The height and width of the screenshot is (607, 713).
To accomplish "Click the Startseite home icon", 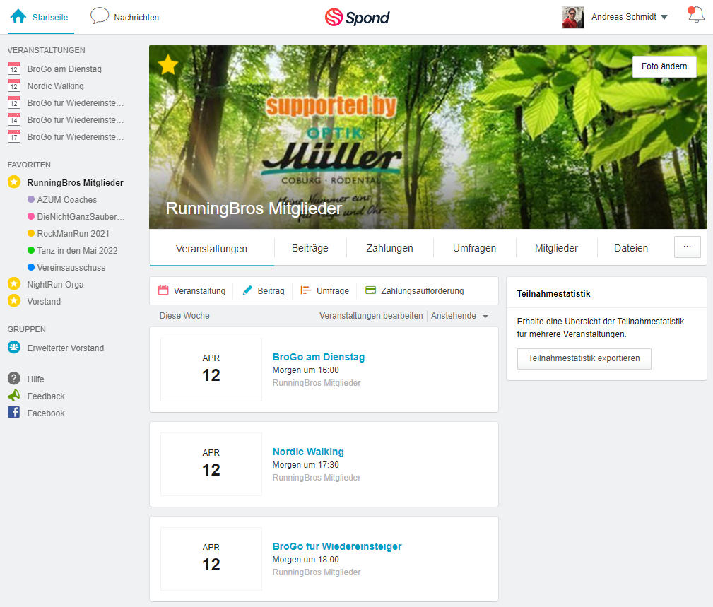I will [x=18, y=16].
